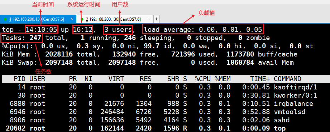Select the RES column header
This screenshot has width=330, height=132.
pyautogui.click(x=145, y=79)
